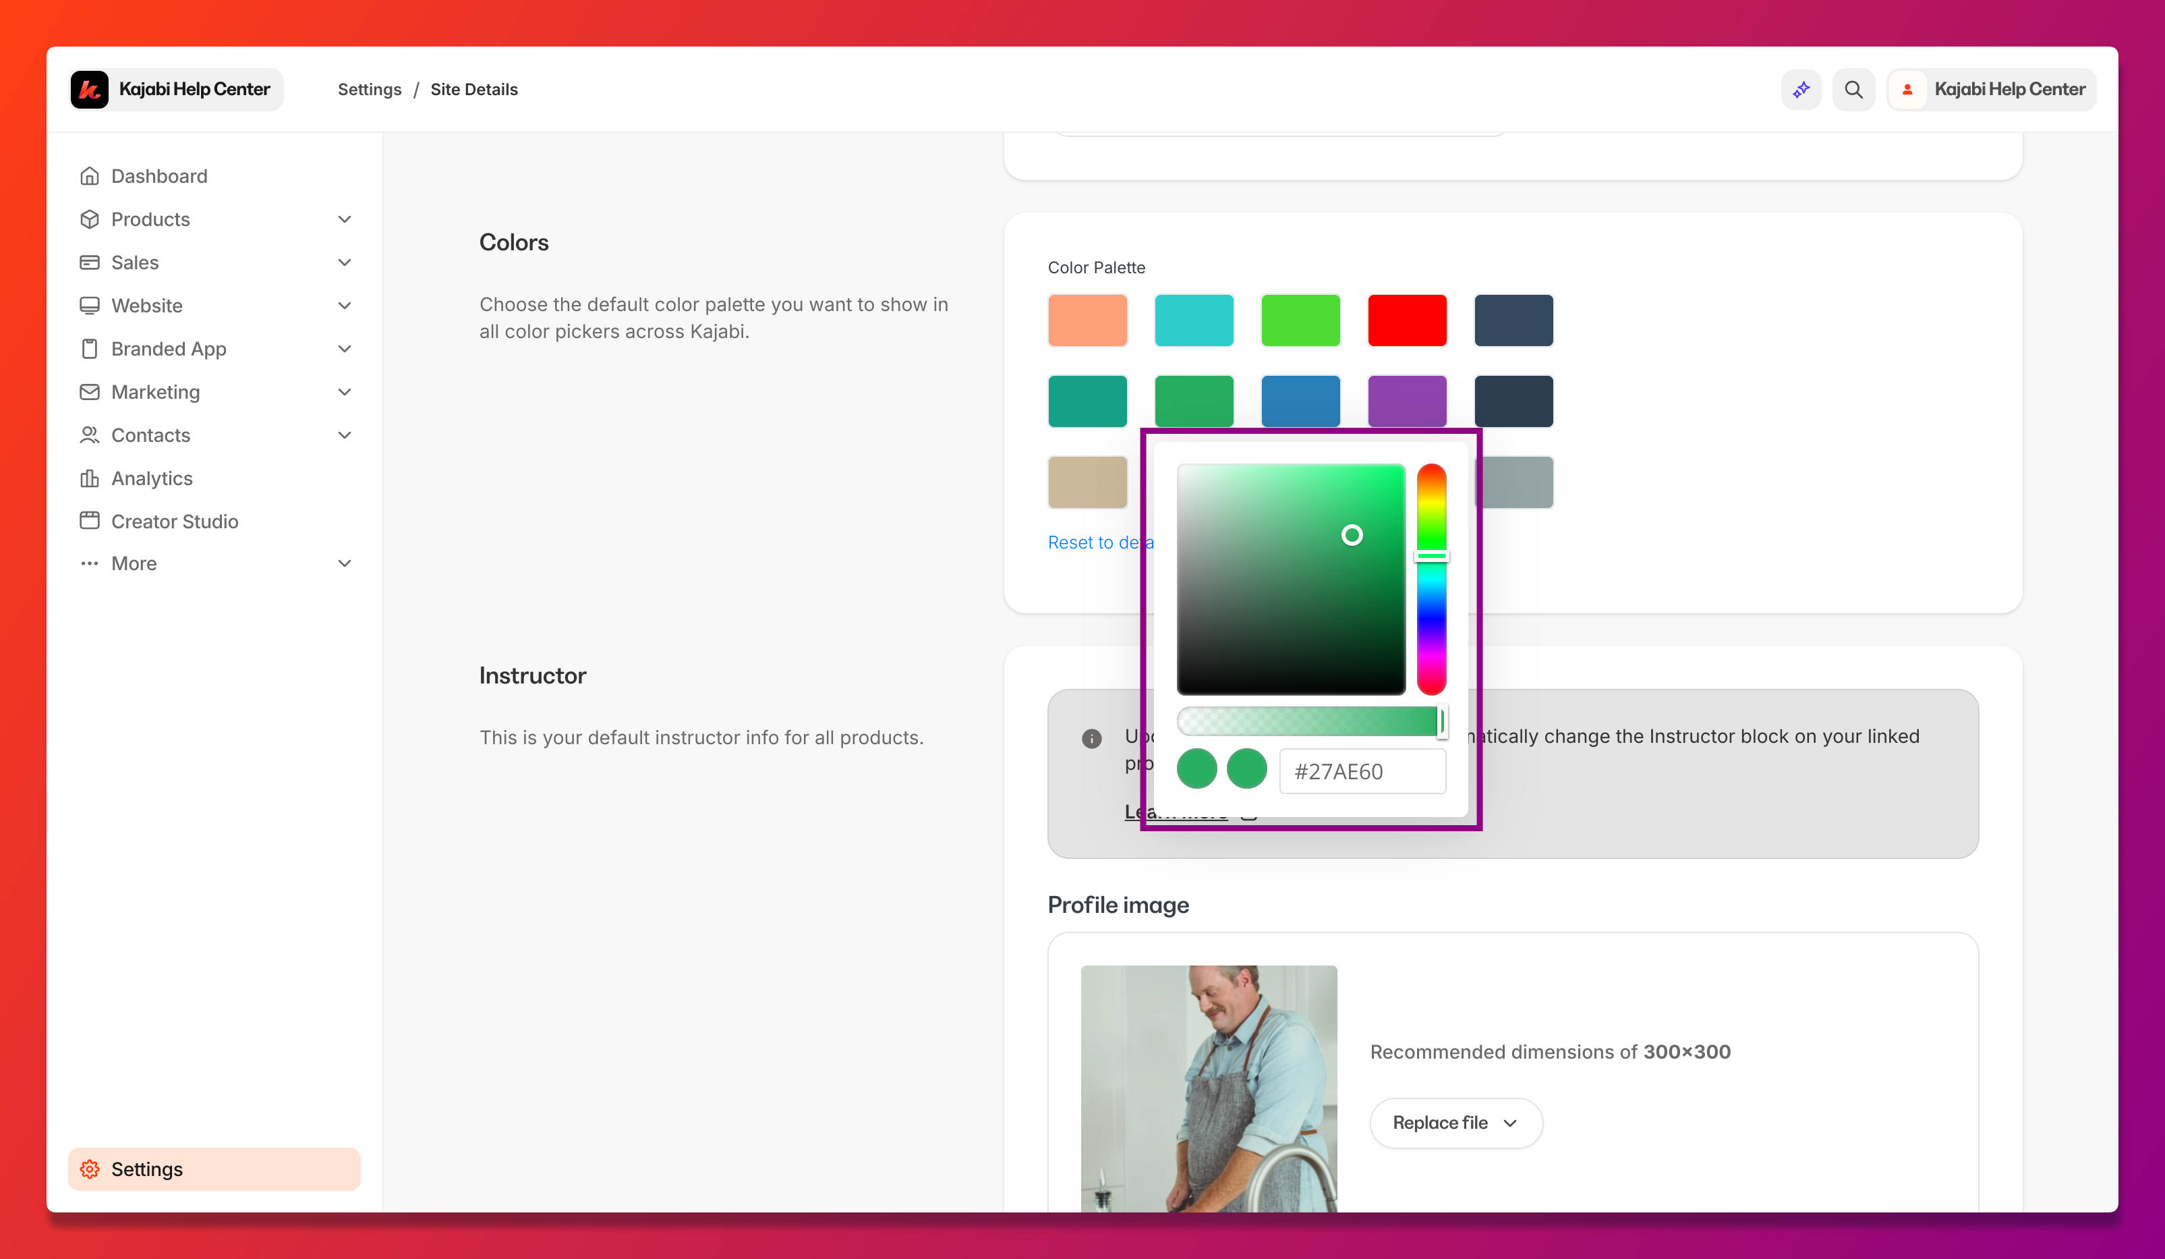Click the More ellipsis icon
Screen dimensions: 2165x1259
[x=89, y=564]
